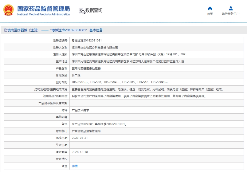Open the 详情 link
The image size is (247, 172).
[75, 166]
